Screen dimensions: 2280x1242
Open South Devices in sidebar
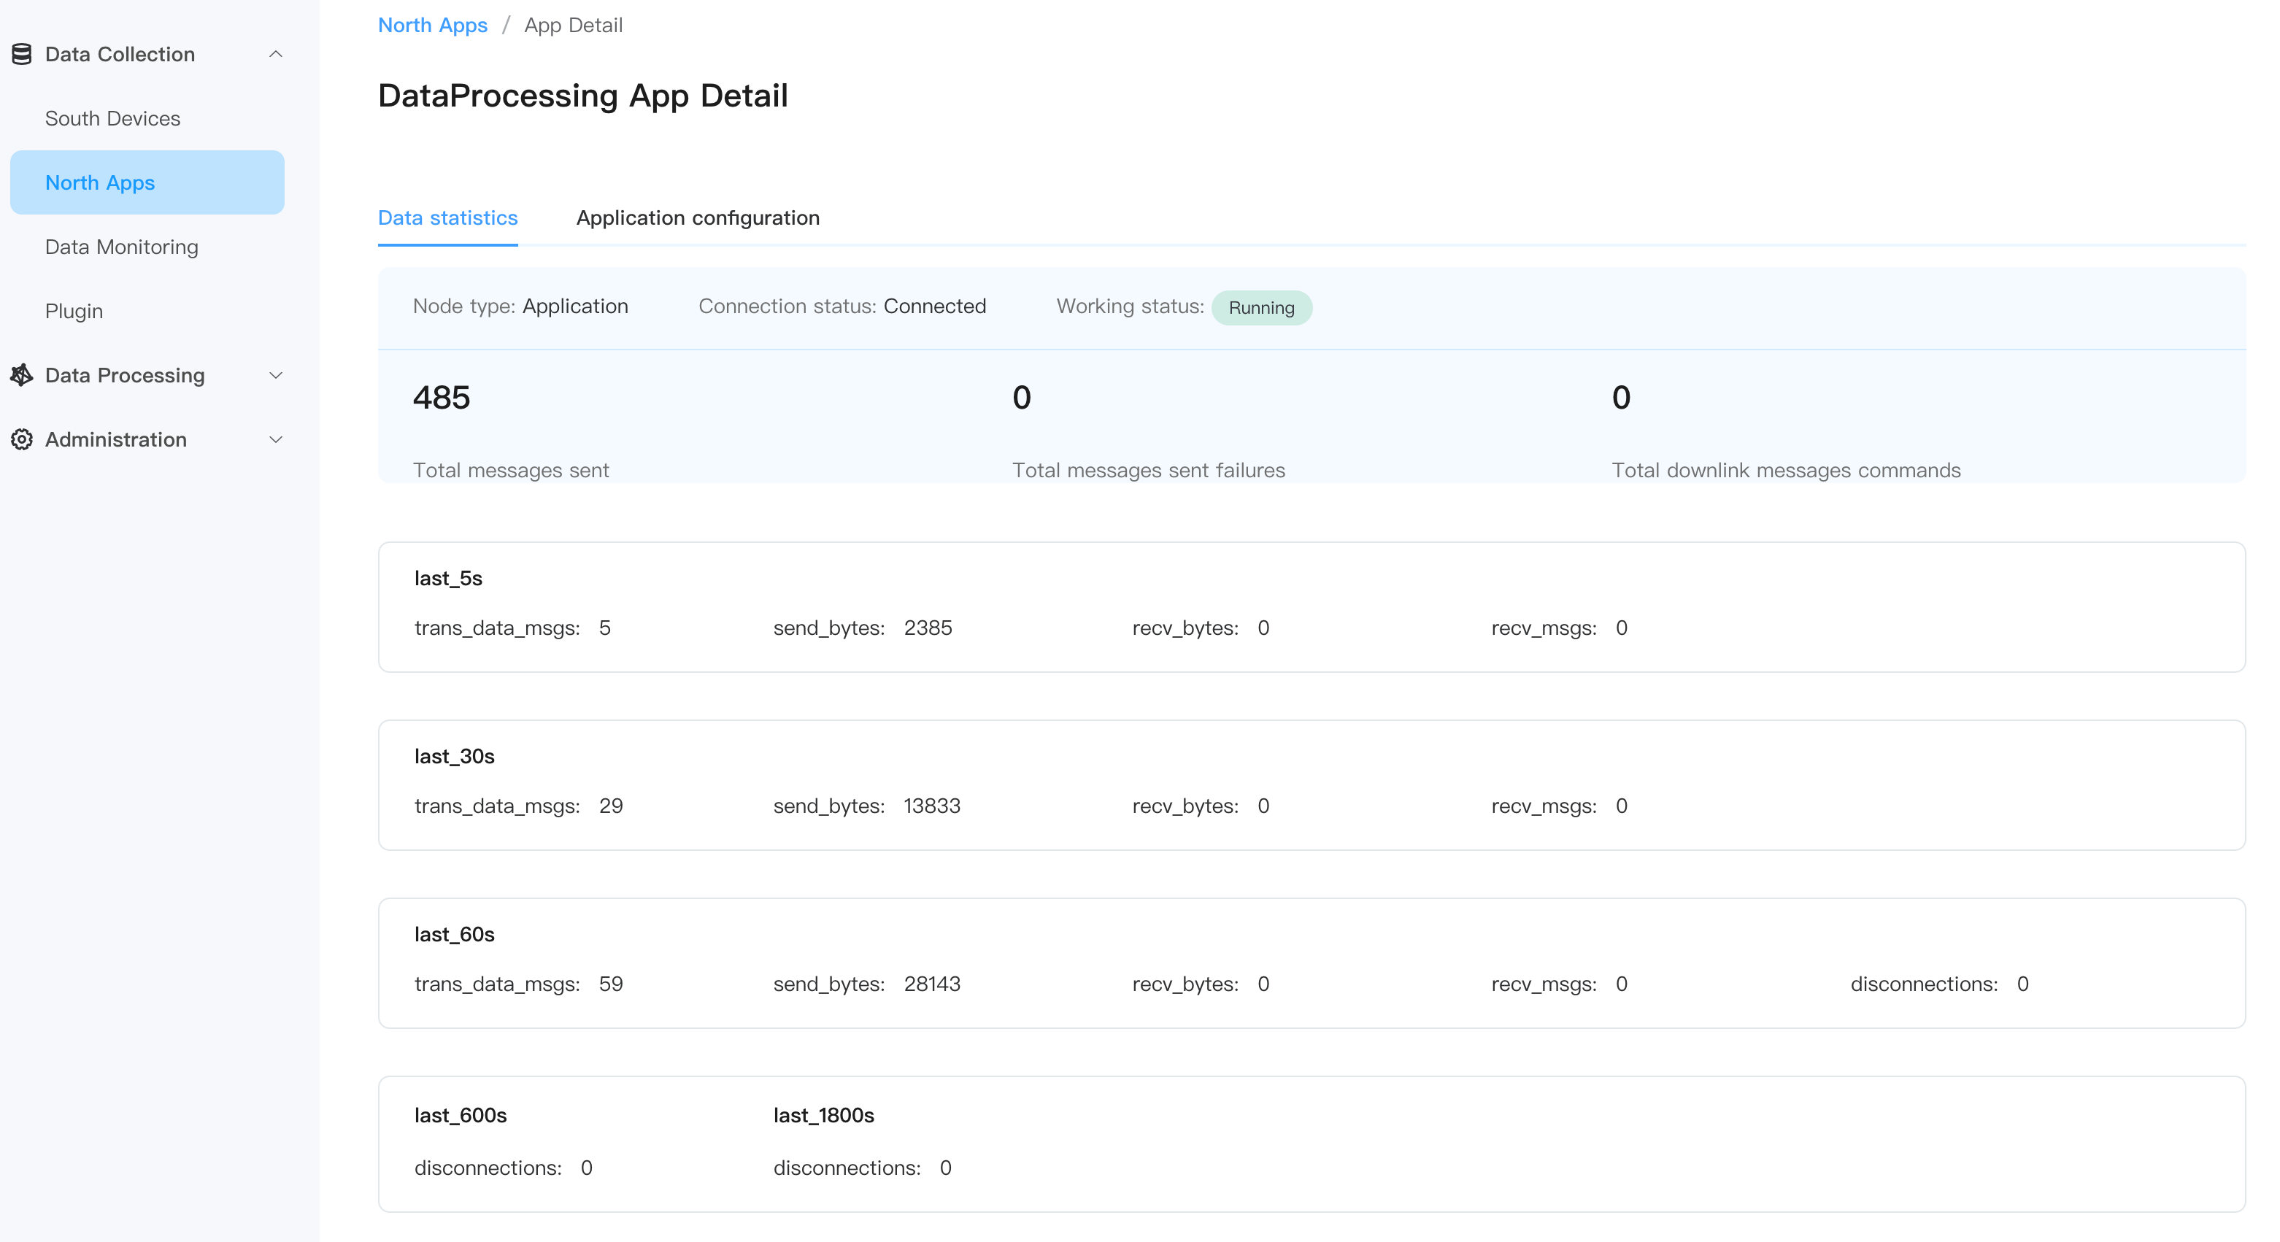click(x=112, y=119)
